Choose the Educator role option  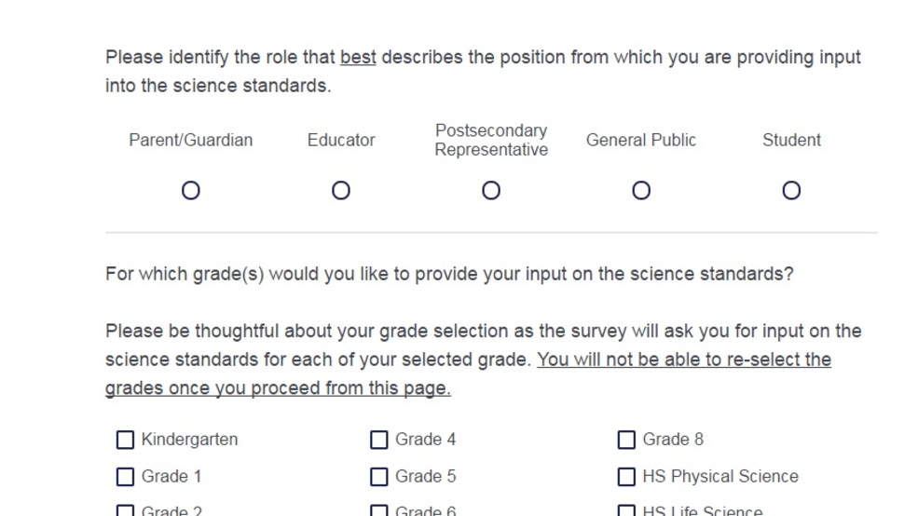(x=341, y=191)
